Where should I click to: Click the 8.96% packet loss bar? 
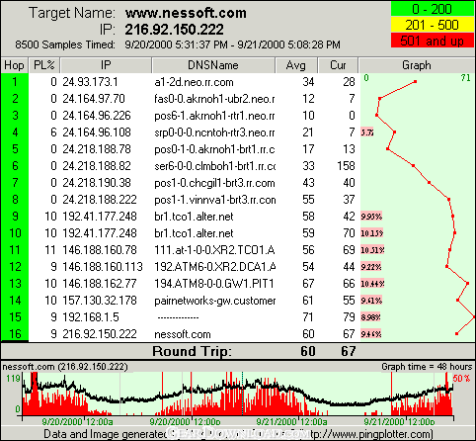click(370, 317)
